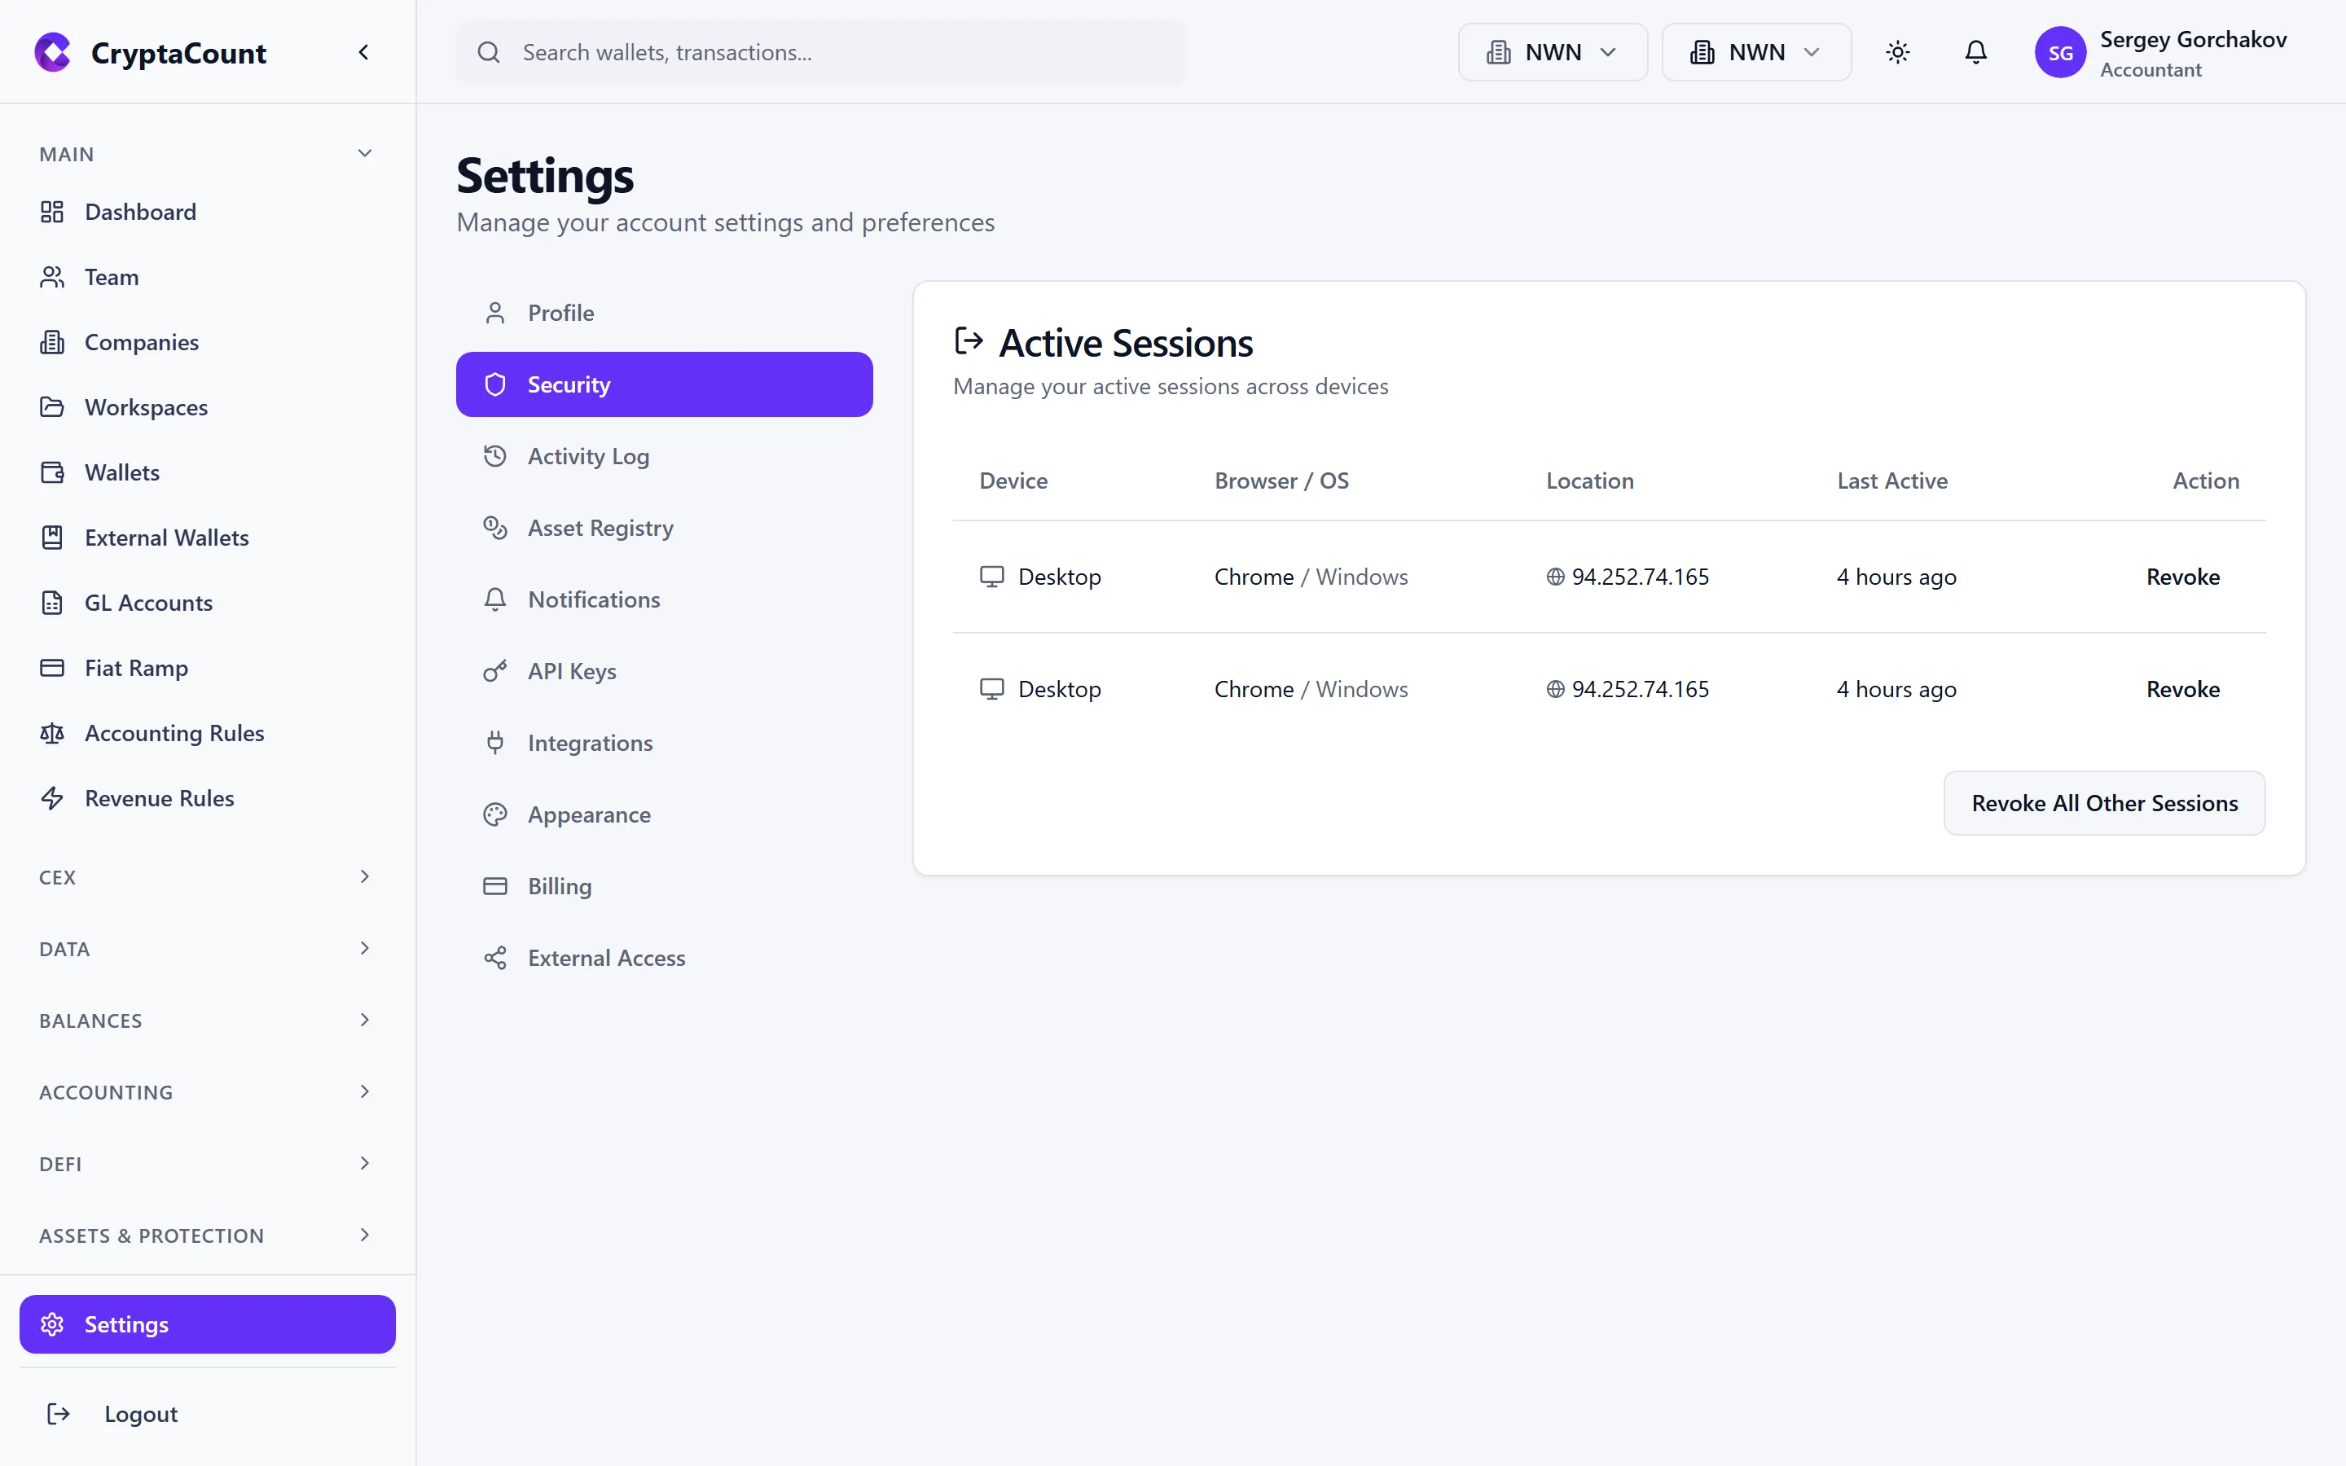Image resolution: width=2346 pixels, height=1466 pixels.
Task: Click Revoke All Other Sessions
Action: [x=2105, y=803]
